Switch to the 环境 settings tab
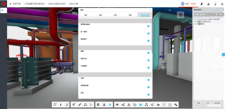This screenshot has width=225, height=109. click(130, 15)
